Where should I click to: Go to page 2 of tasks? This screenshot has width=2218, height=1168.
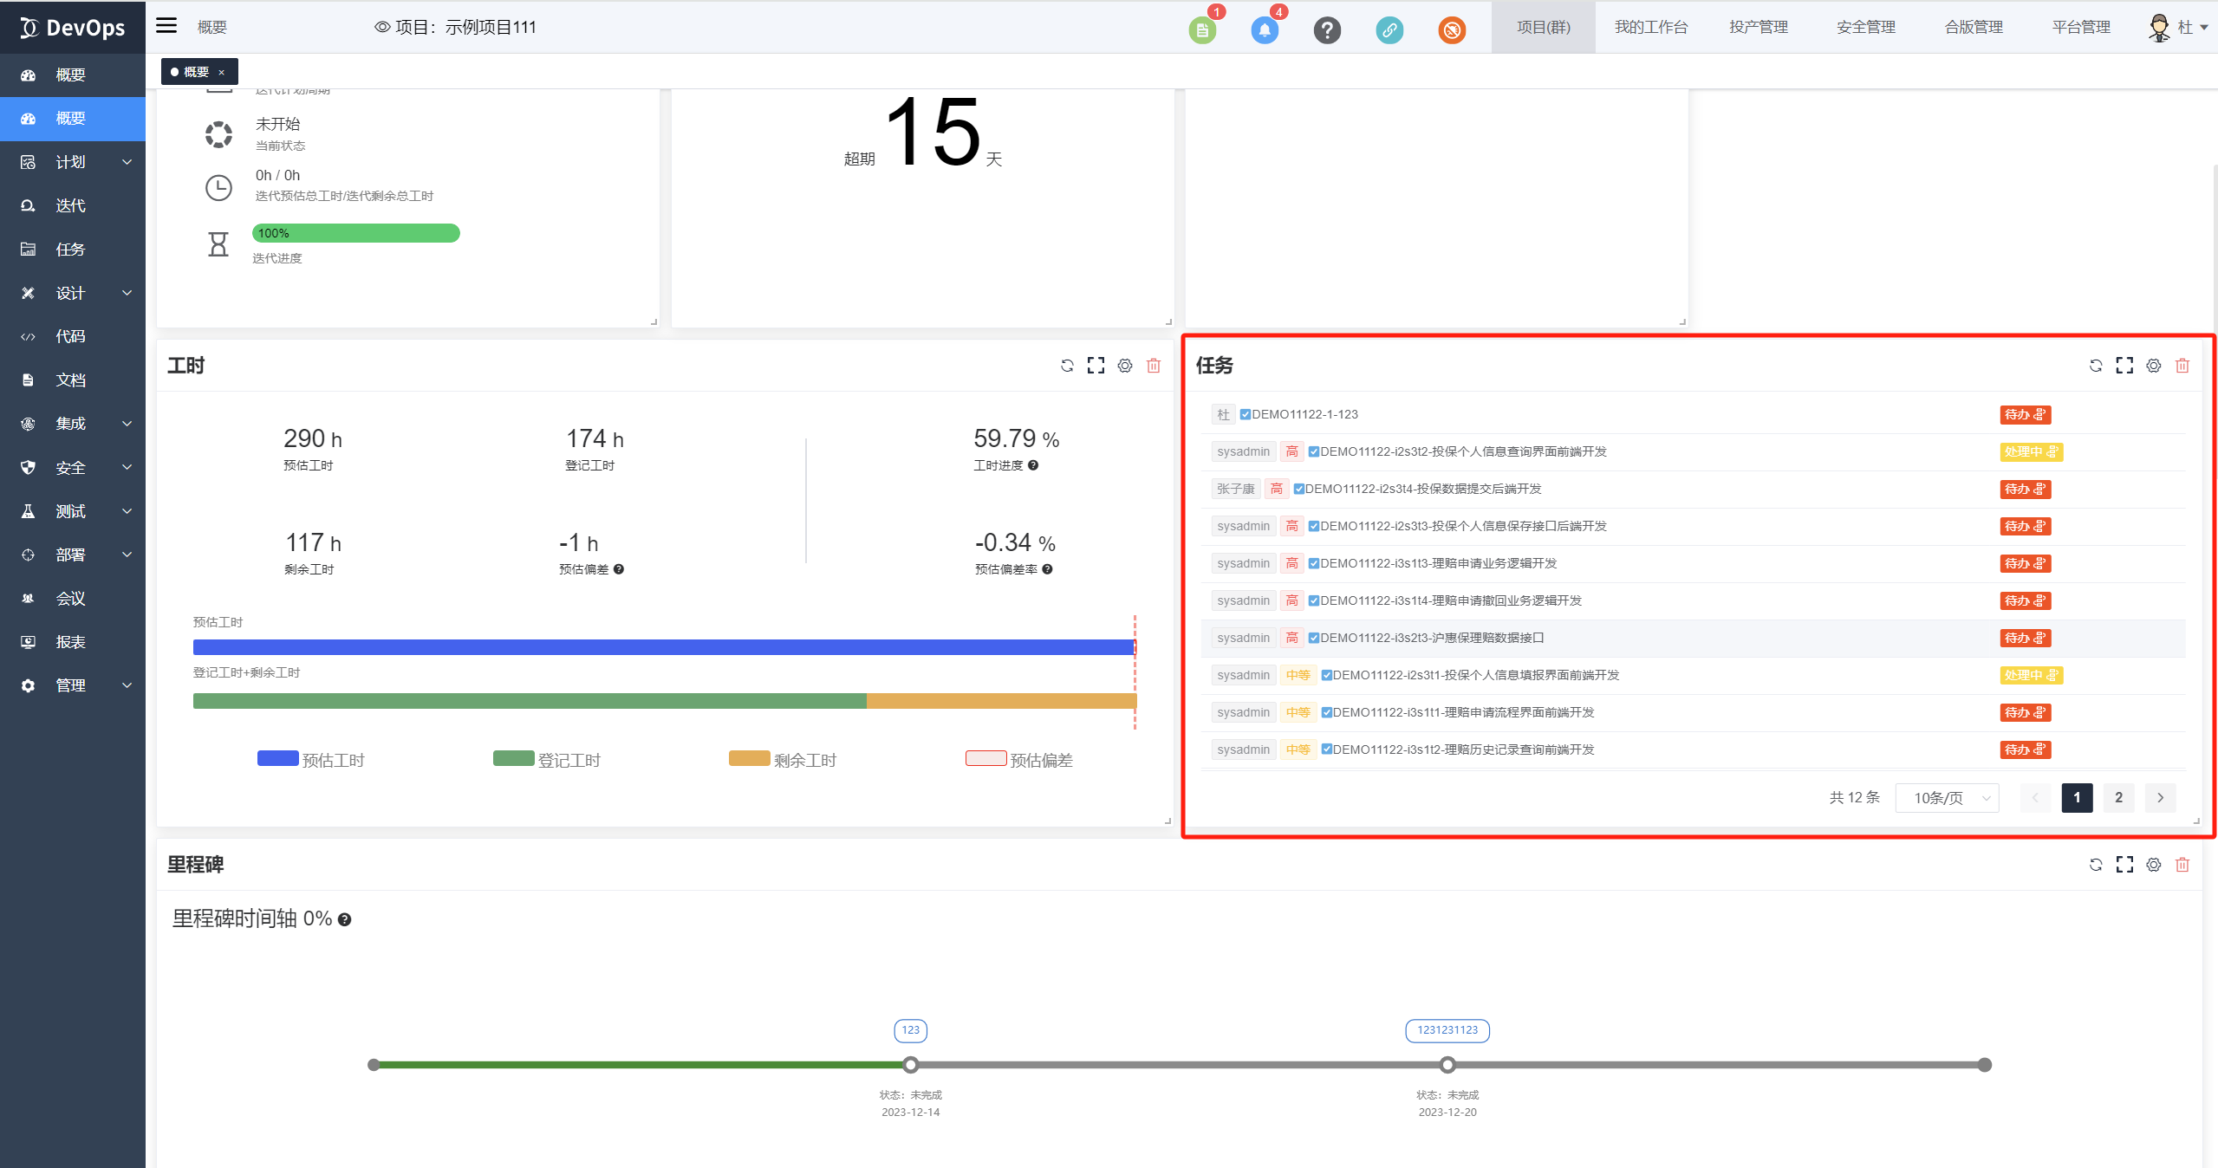[2118, 798]
